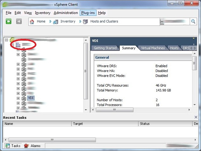Click Home in the navigation bar
Viewport: 201px width, 151px height.
tap(41, 21)
